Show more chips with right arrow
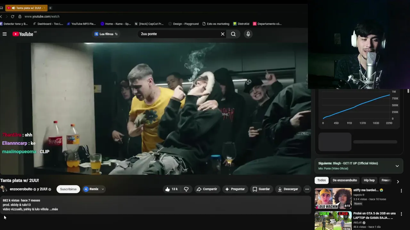 coord(398,181)
